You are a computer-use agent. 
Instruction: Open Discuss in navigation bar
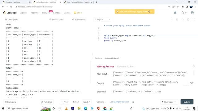coord(67,13)
